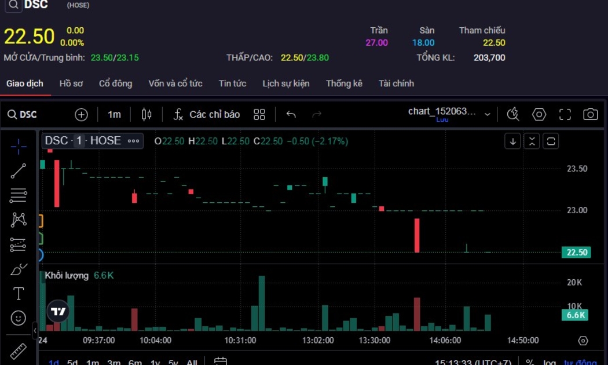Switch to the Tin tức tab

point(232,83)
